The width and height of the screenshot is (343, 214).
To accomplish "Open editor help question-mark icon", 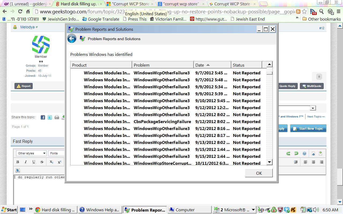I will [x=304, y=153].
